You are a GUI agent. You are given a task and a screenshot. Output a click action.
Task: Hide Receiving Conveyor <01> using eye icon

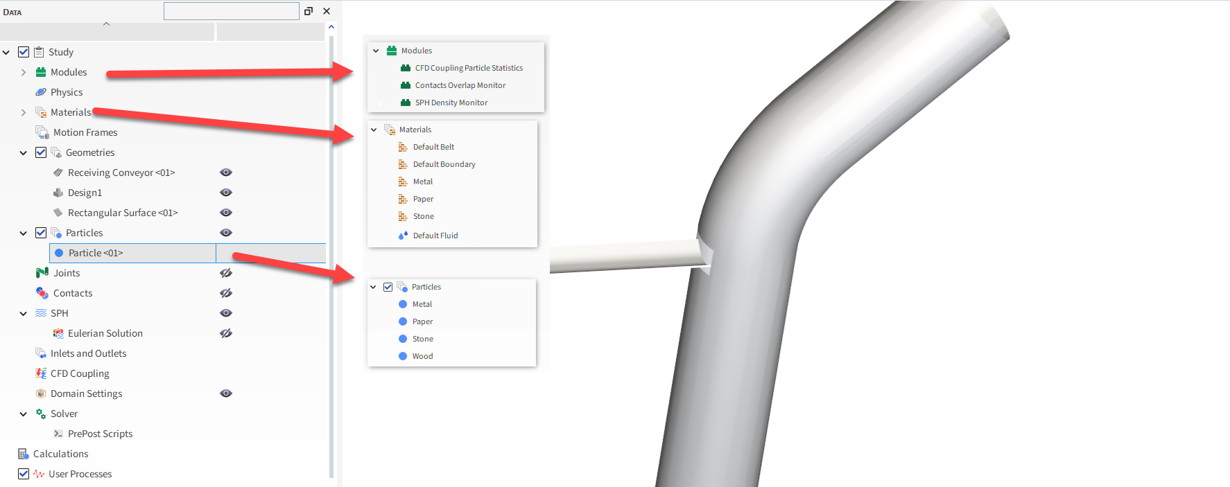pyautogui.click(x=226, y=172)
